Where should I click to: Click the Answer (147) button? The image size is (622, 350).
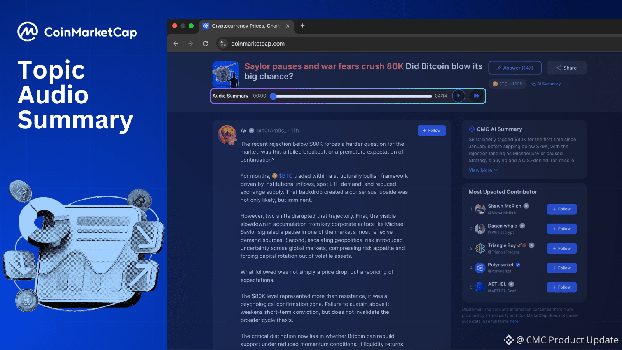click(x=515, y=68)
